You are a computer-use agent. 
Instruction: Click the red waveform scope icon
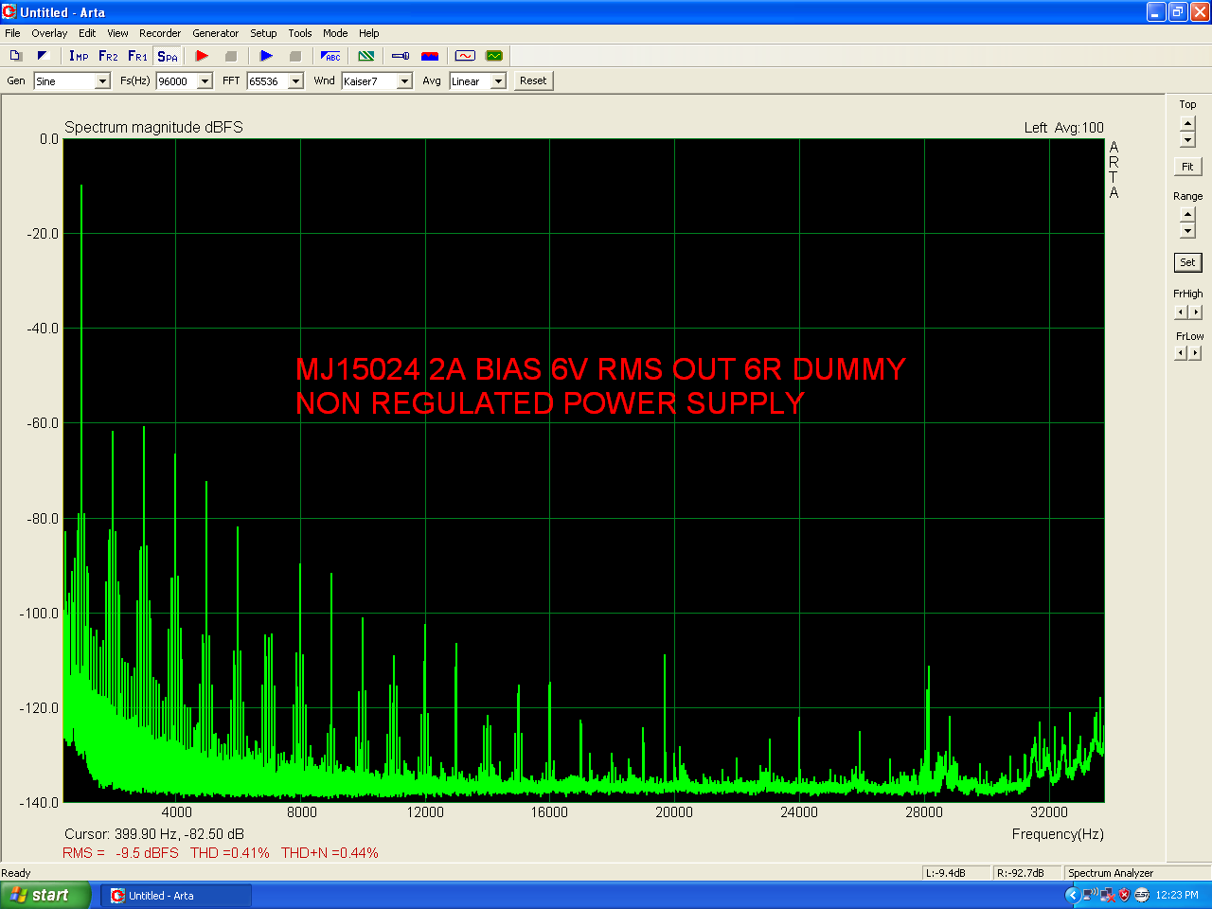pyautogui.click(x=465, y=56)
